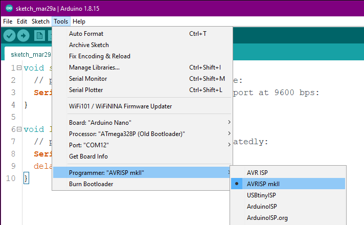Click the Verify checkmark toolbar icon

[x=9, y=35]
